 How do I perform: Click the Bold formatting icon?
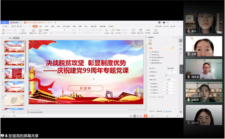point(51,33)
